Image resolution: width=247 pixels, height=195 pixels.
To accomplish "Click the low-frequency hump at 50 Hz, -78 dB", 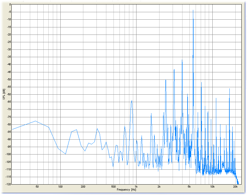I will pos(36,121).
